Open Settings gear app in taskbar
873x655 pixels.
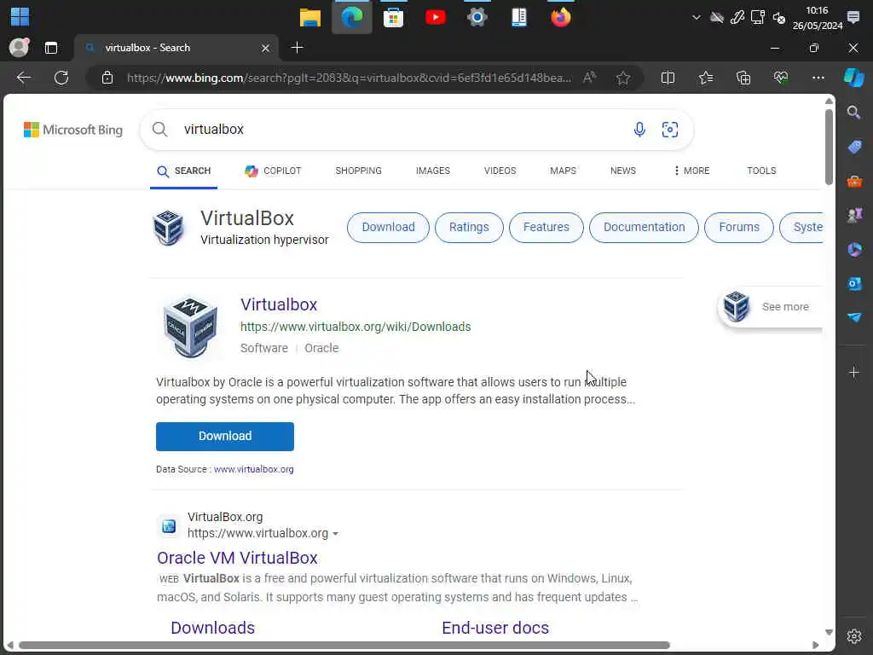(x=477, y=17)
